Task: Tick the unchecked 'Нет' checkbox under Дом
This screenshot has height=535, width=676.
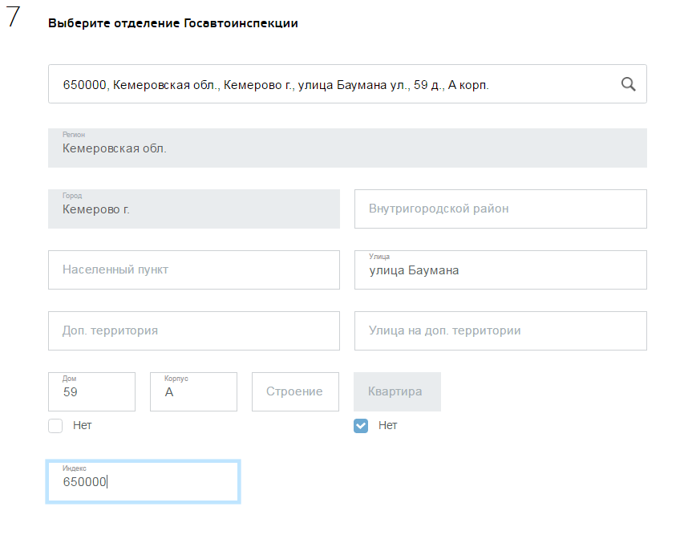Action: 55,425
